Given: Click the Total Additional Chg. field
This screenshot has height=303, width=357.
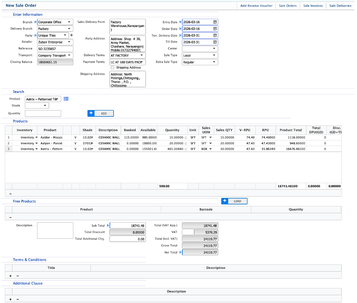Looking at the screenshot, I should [x=127, y=239].
